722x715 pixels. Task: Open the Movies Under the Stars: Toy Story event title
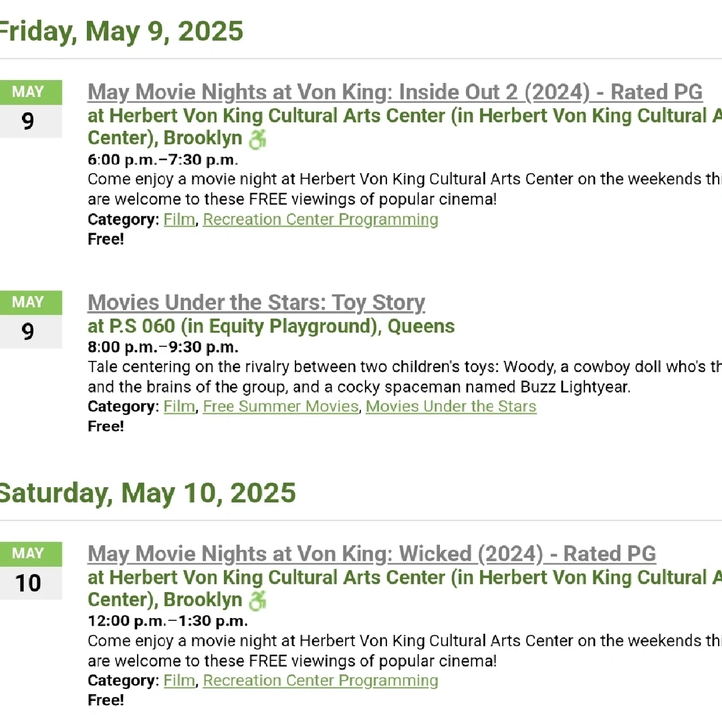click(x=256, y=303)
